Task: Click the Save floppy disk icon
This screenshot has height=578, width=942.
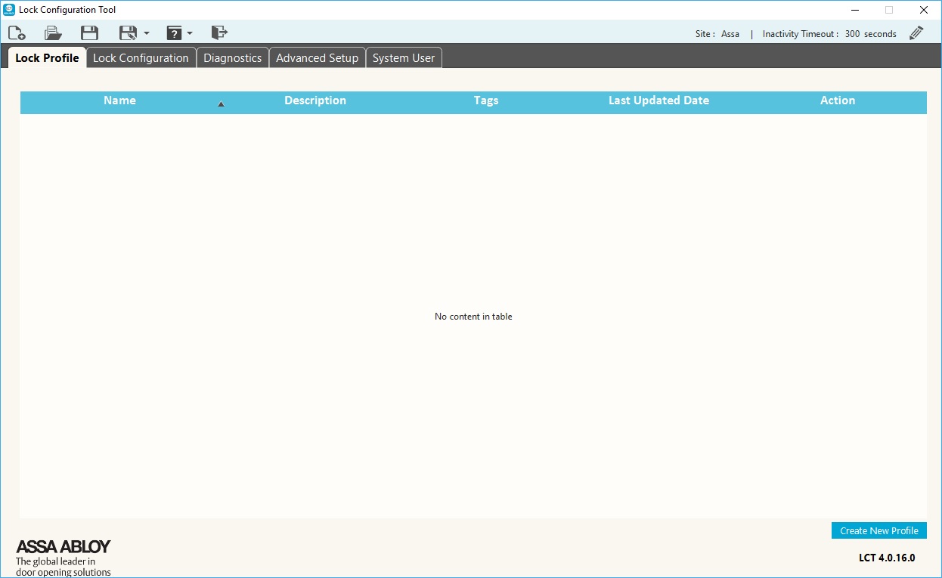Action: point(89,32)
